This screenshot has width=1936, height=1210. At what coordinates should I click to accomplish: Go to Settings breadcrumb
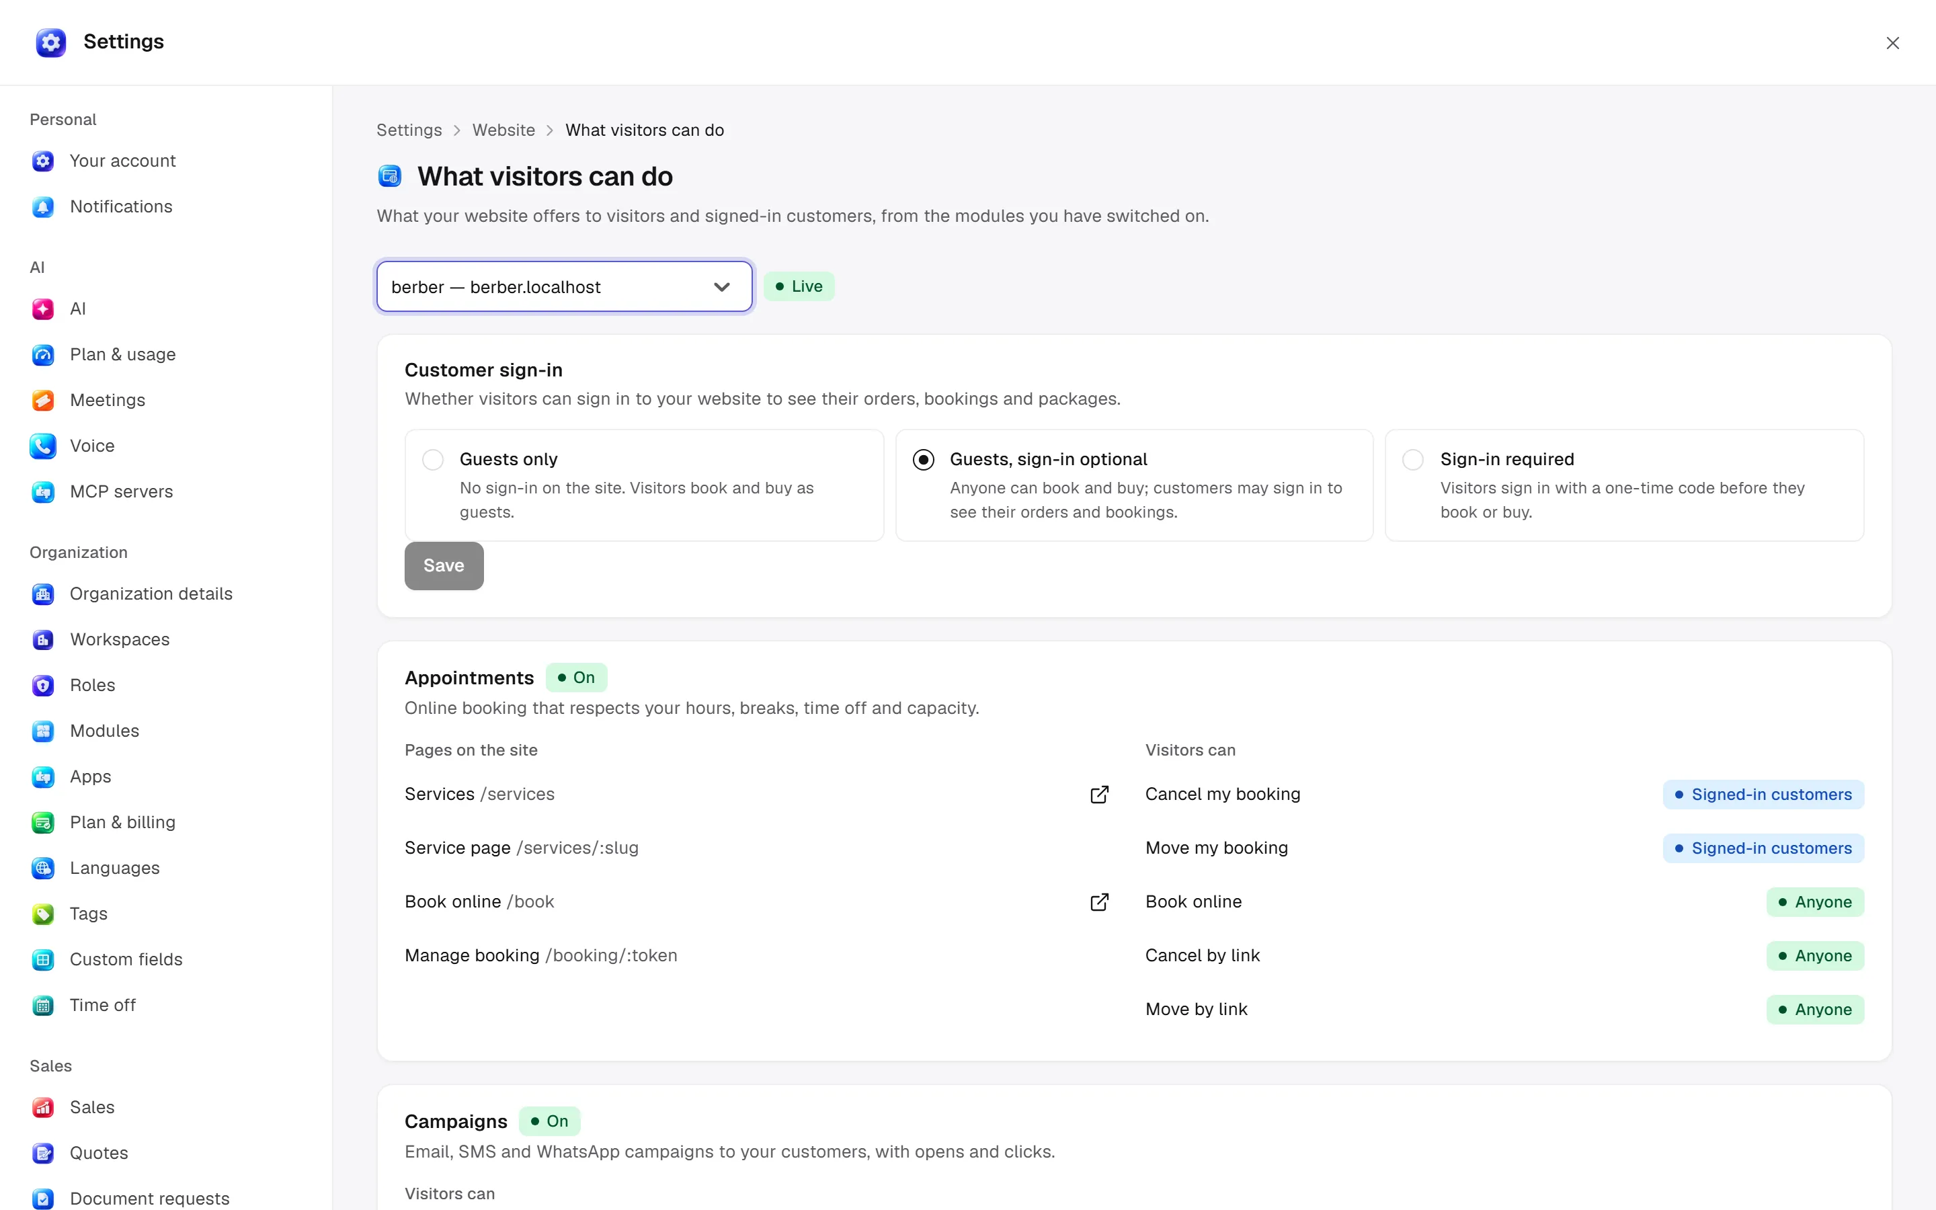coord(409,130)
